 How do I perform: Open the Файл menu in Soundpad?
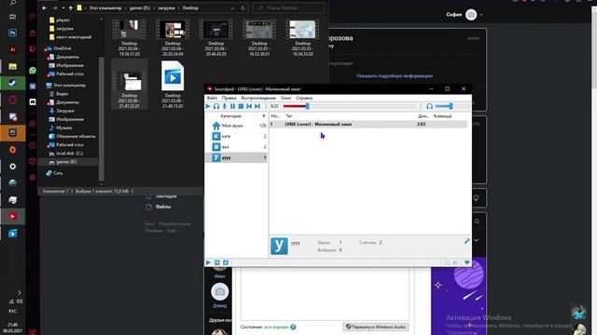[x=212, y=98]
